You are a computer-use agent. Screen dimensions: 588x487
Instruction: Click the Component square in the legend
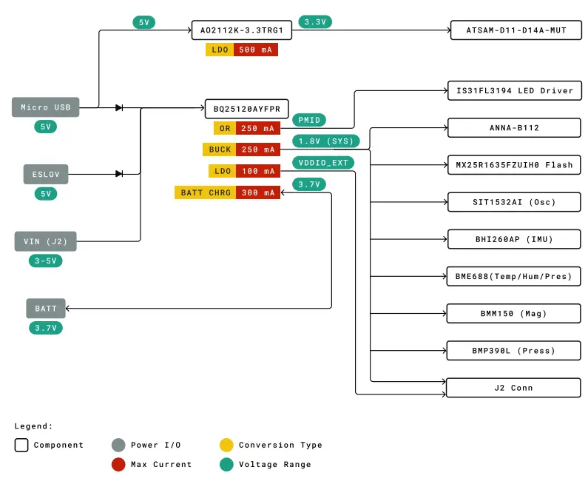[x=21, y=445]
